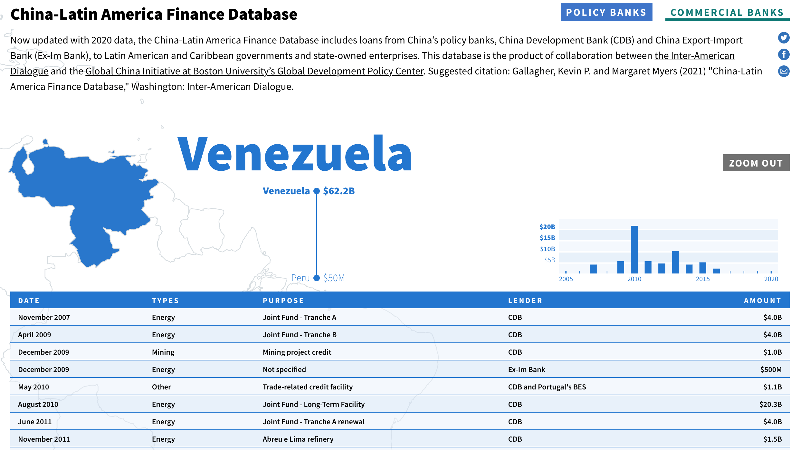Image resolution: width=800 pixels, height=450 pixels.
Task: Click the 2020 axis label on chart
Action: (x=771, y=279)
